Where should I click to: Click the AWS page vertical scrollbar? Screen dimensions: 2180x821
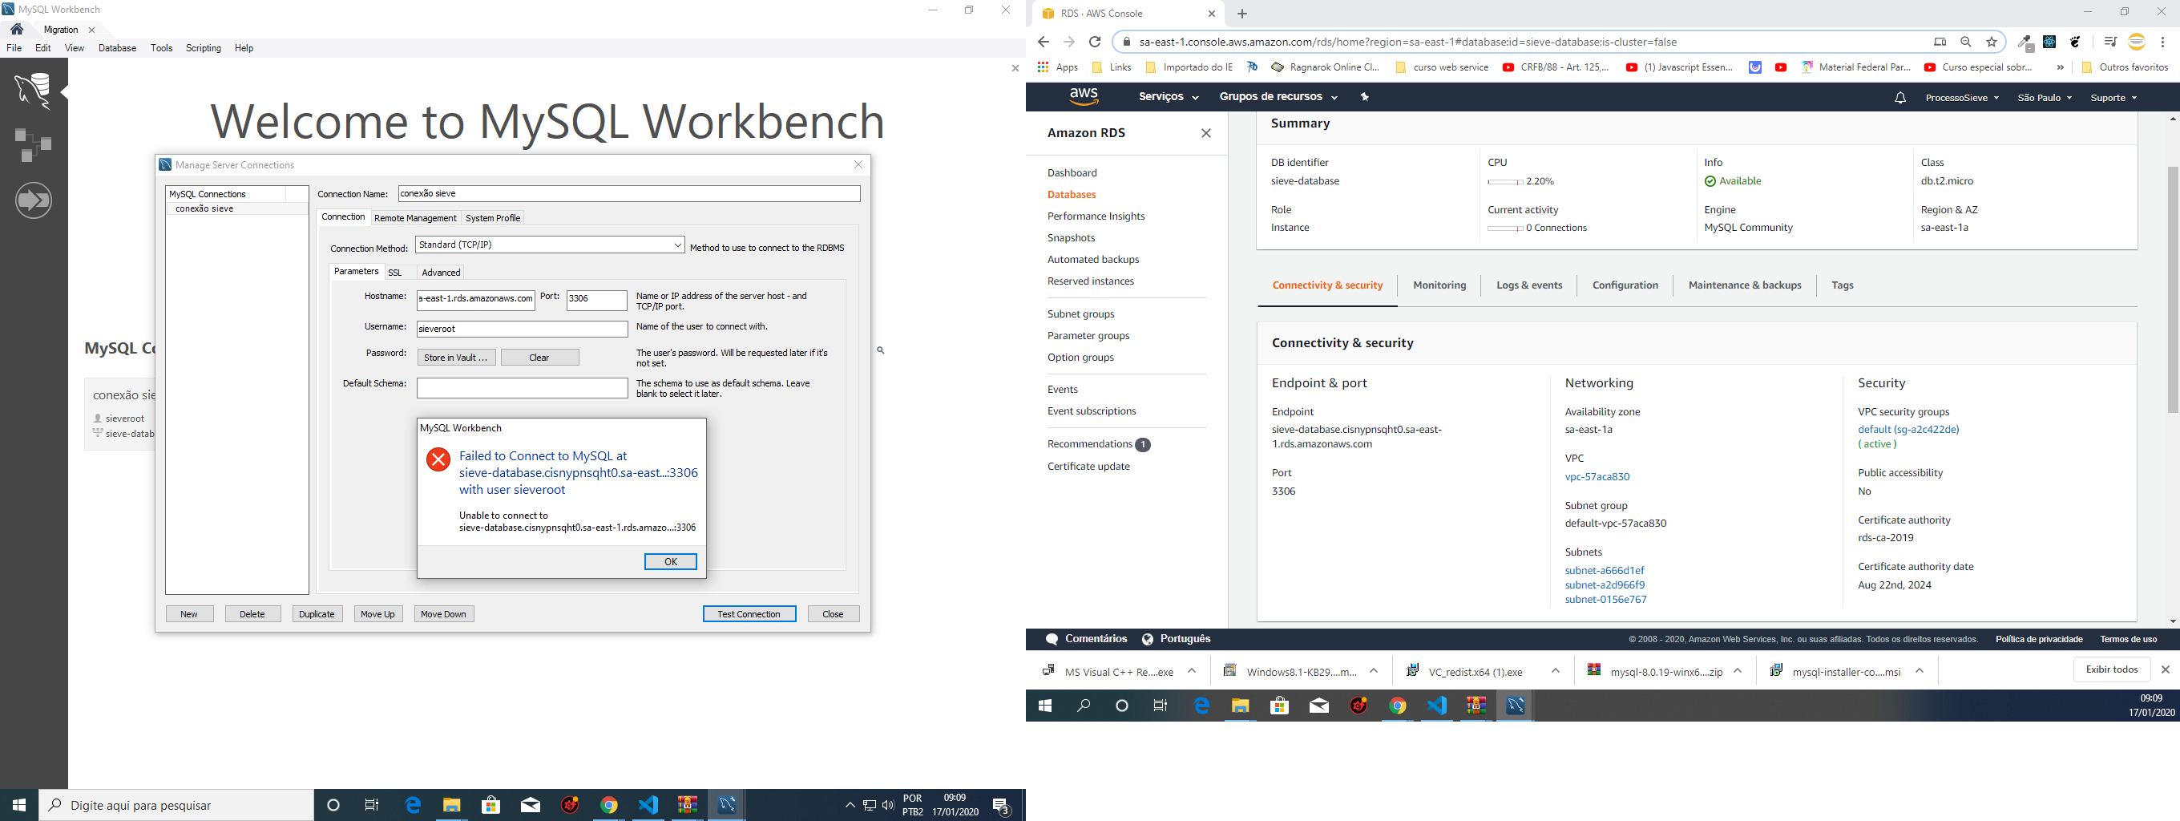pyautogui.click(x=2171, y=289)
